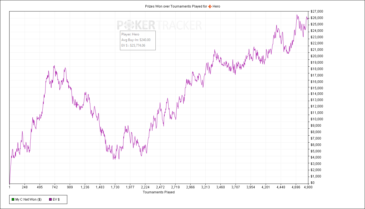Click the $14,000 y-axis label
365x209 pixels.
click(x=317, y=94)
